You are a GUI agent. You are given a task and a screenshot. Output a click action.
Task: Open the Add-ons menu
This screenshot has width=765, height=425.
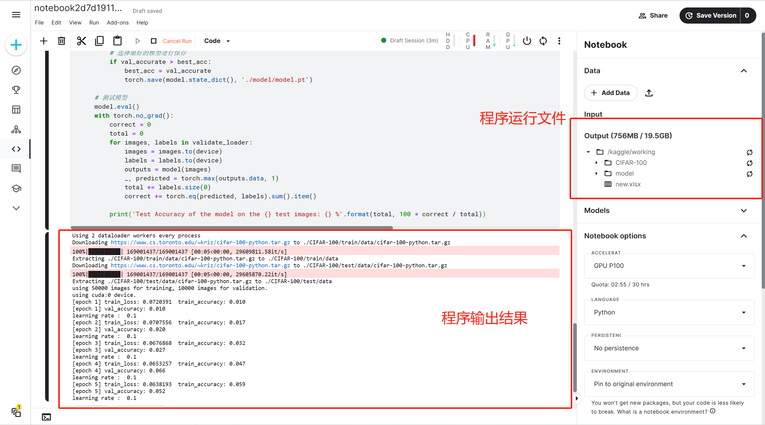coord(117,23)
